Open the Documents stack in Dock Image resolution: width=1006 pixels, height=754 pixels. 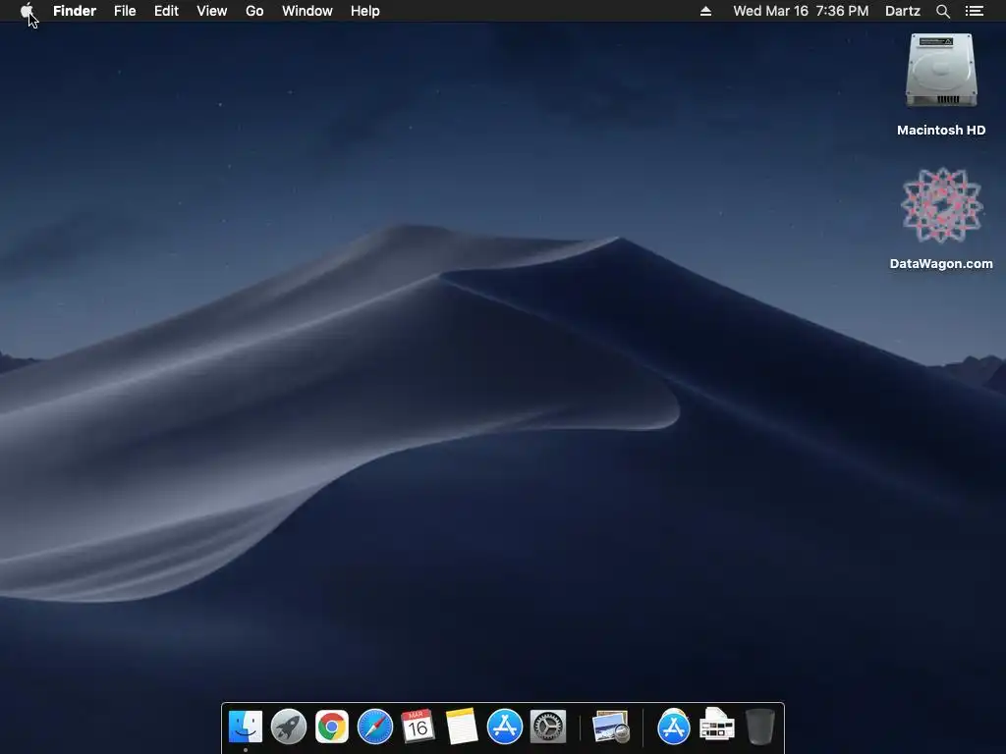coord(716,726)
